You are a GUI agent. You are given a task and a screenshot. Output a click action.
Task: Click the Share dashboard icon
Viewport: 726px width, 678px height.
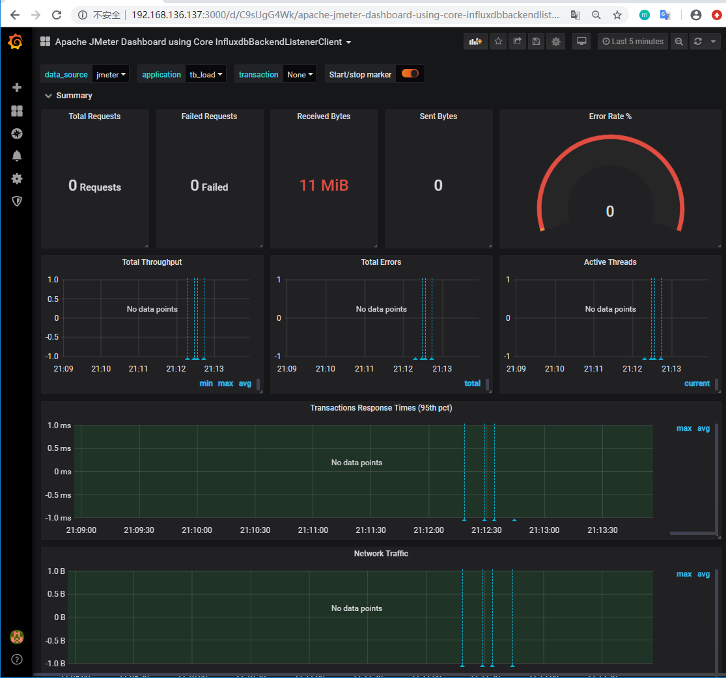517,42
